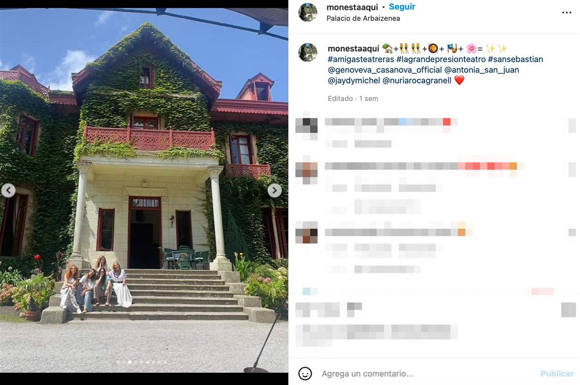Open the #amigasteatreras hashtag
Screen dimensions: 580x385
[x=361, y=59]
